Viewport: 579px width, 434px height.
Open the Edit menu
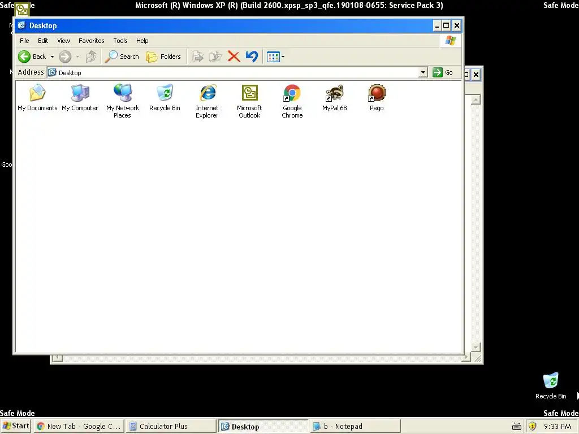pos(43,41)
